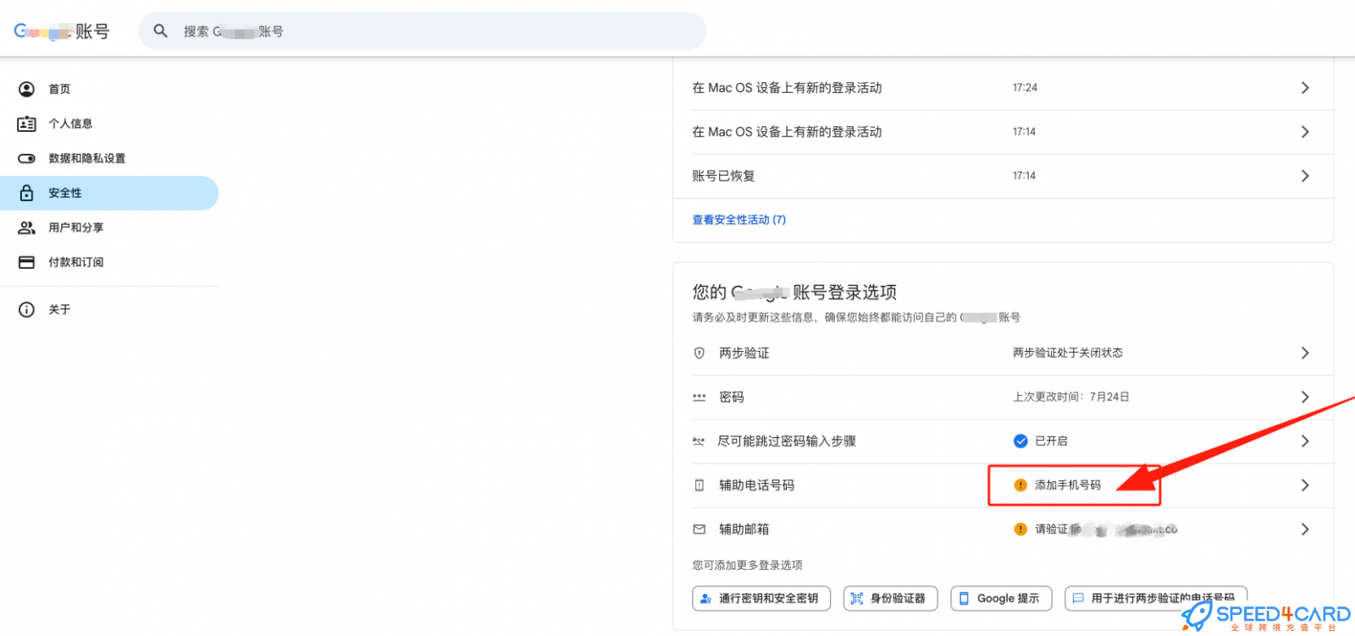Viewport: 1355px width, 636px height.
Task: Click the 首页 person-circle icon
Action: 27,89
